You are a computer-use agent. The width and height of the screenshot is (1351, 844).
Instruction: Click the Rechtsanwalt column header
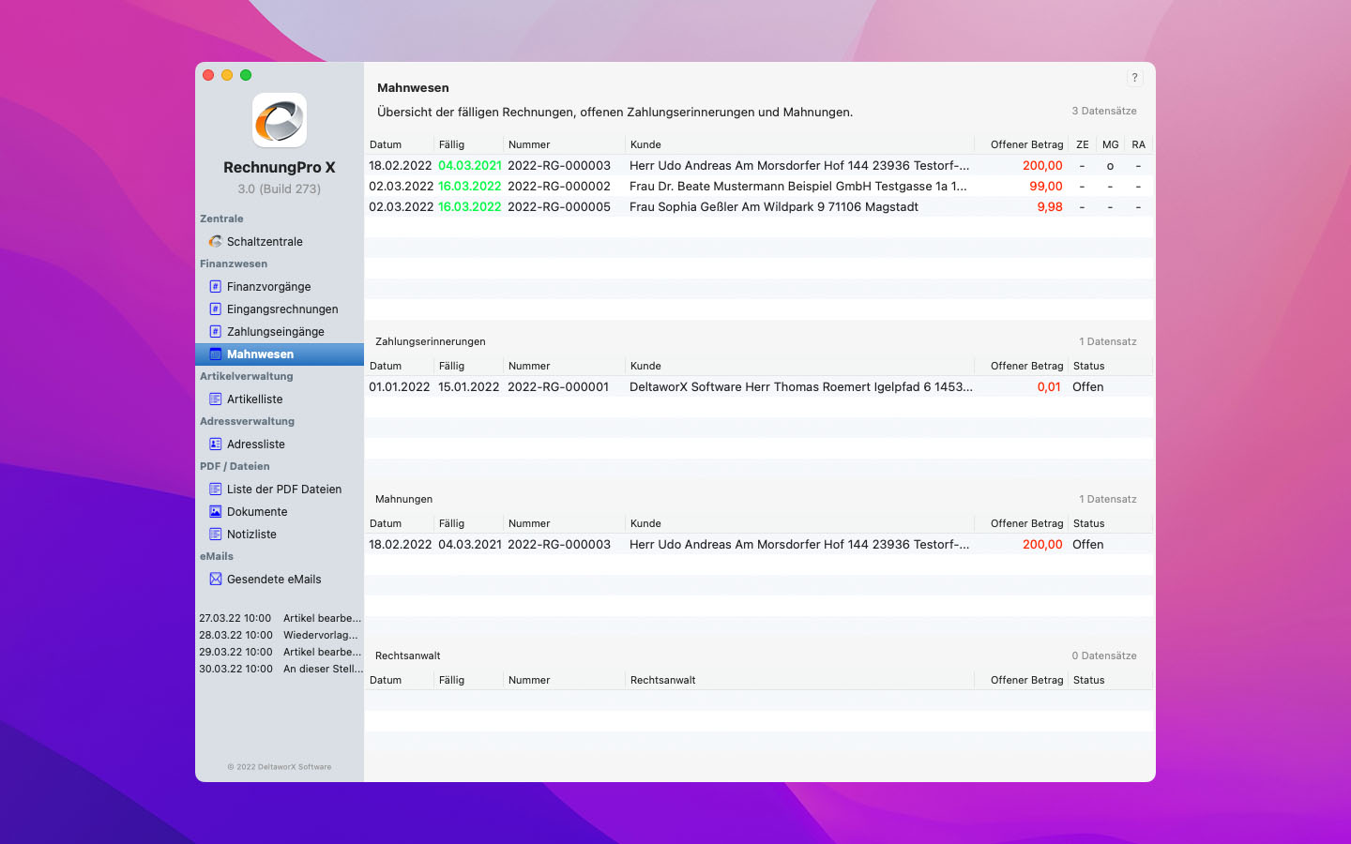(662, 680)
